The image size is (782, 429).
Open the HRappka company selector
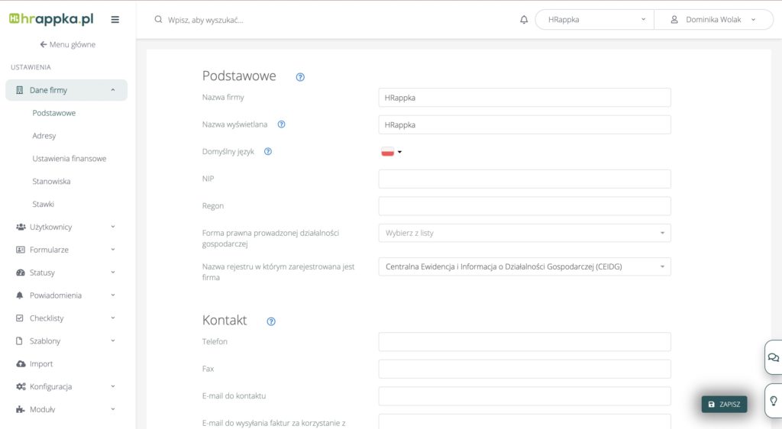coord(594,20)
